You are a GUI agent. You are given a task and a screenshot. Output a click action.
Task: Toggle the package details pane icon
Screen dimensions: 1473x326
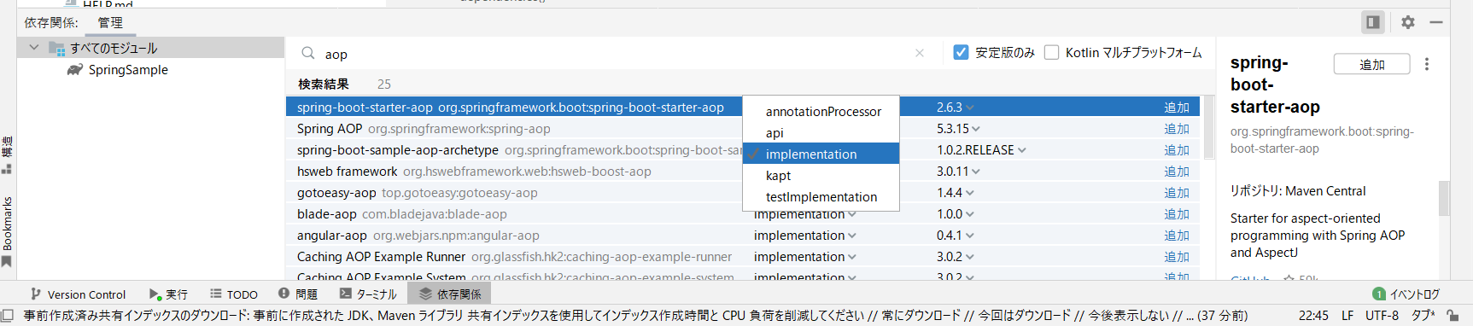pos(1373,22)
